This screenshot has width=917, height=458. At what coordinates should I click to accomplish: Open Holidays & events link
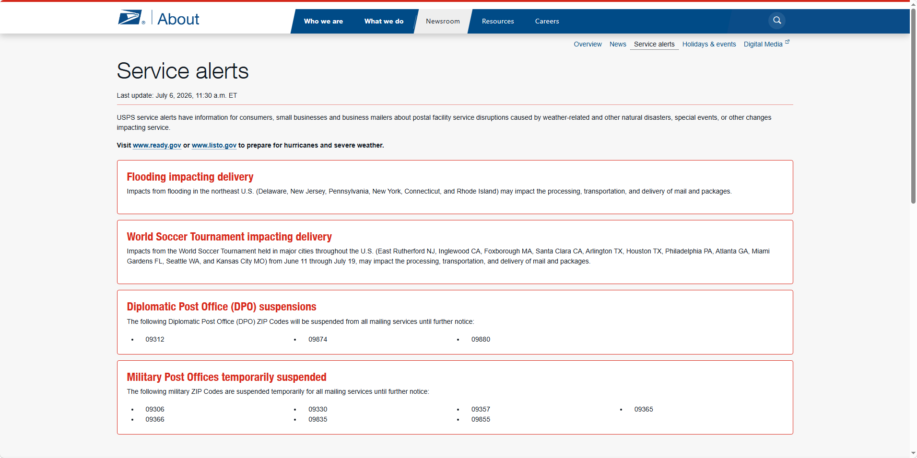click(709, 44)
